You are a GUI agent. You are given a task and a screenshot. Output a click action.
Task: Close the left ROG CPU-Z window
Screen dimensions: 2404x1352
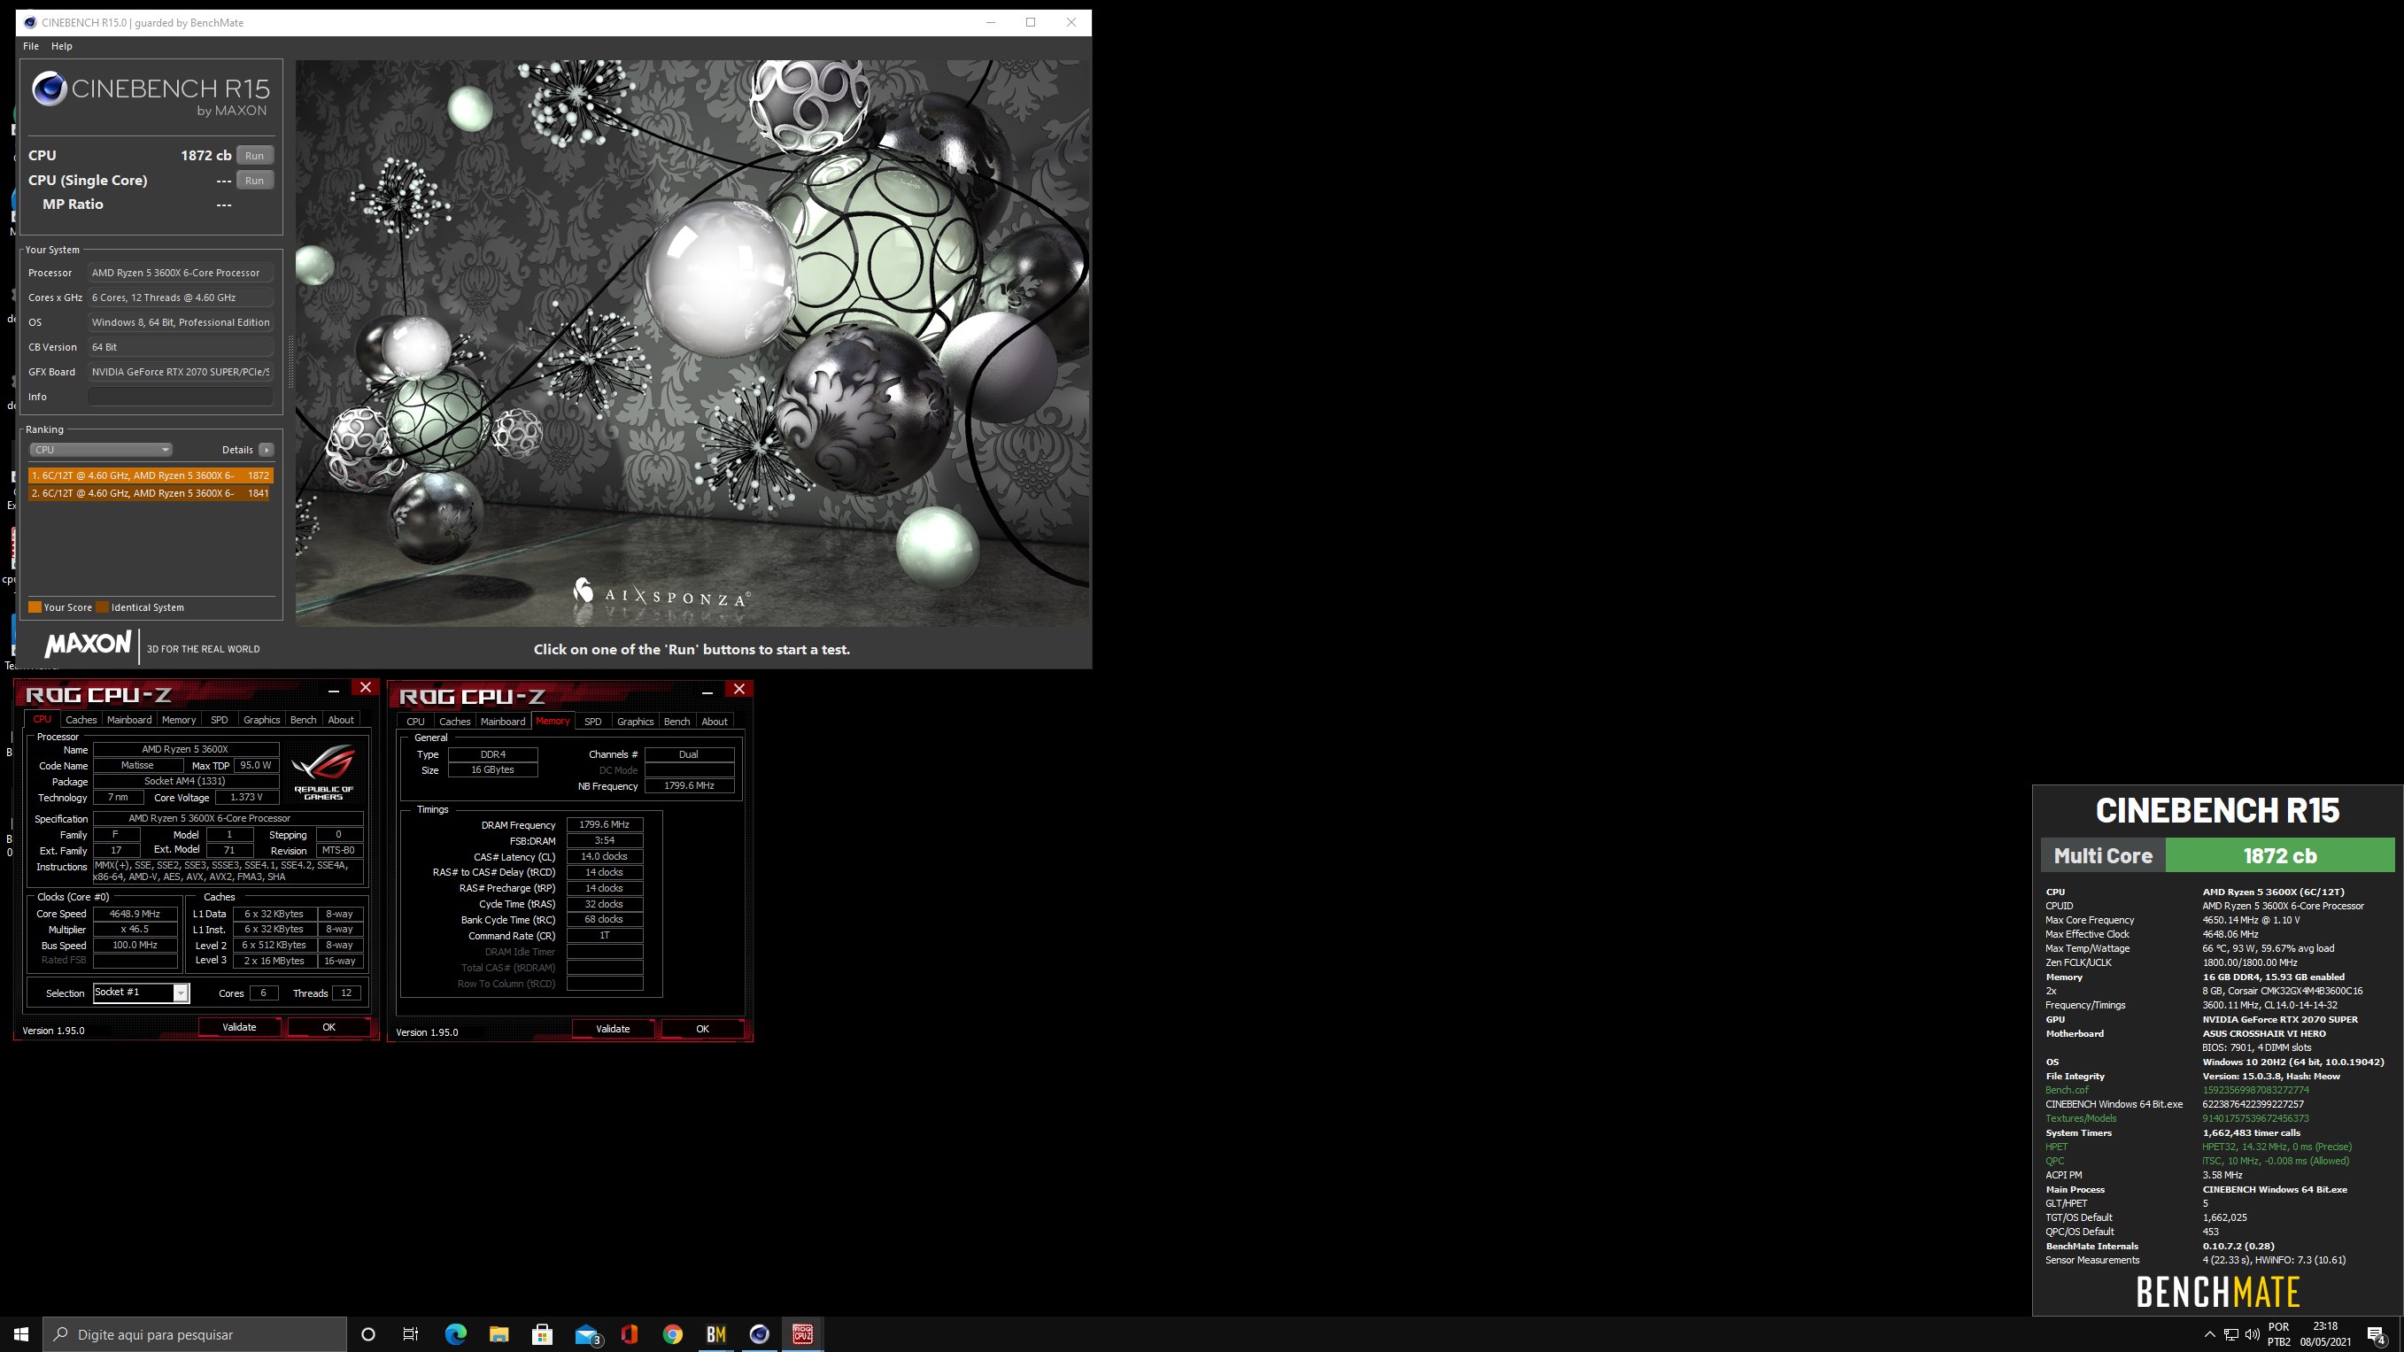coord(365,688)
